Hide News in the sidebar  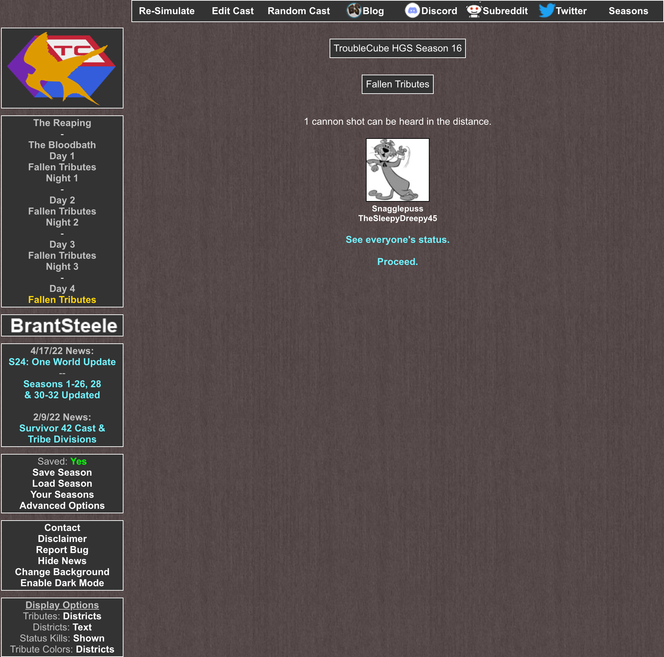click(62, 561)
